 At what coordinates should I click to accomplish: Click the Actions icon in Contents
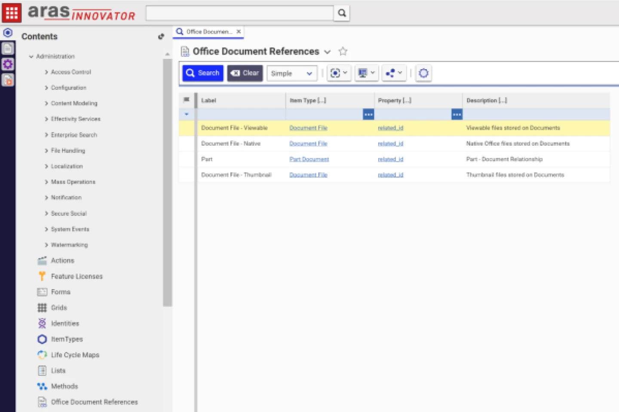(x=42, y=260)
